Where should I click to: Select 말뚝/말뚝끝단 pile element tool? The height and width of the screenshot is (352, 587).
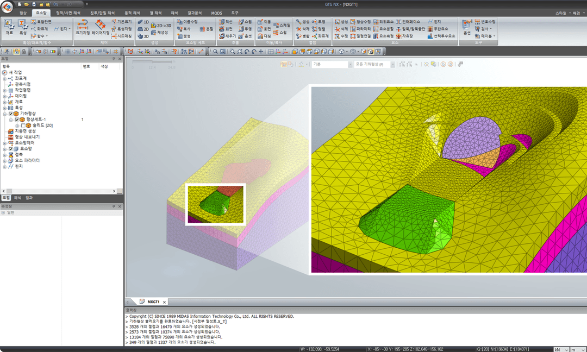(x=410, y=29)
